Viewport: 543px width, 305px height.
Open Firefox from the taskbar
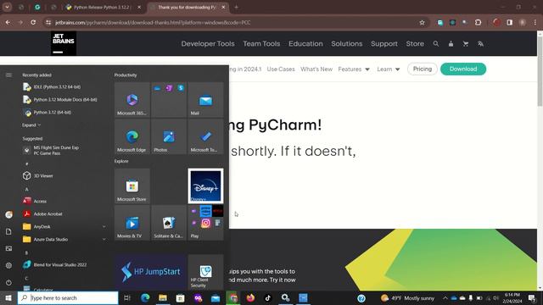(x=250, y=297)
